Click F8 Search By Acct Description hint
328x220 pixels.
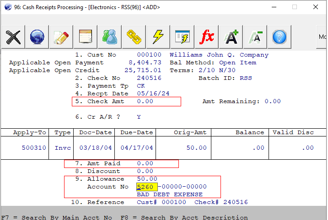[x=184, y=217]
